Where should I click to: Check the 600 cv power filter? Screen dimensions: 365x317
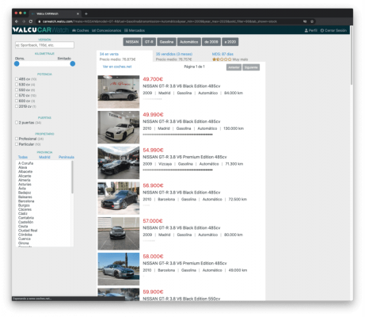click(17, 101)
